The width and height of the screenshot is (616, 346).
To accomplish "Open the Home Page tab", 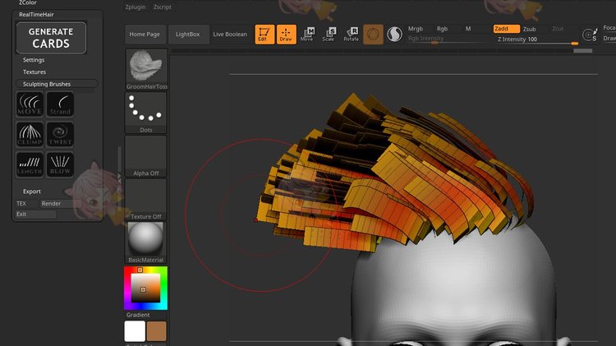I will pyautogui.click(x=145, y=35).
